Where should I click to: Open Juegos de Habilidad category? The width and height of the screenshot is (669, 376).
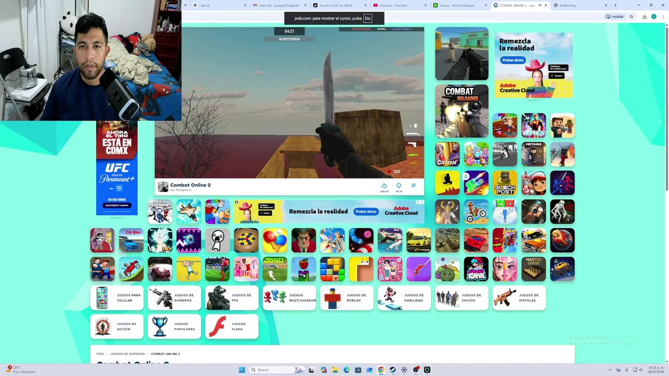pos(405,298)
